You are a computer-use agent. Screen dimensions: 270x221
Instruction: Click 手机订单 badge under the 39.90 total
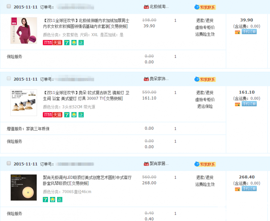(x=249, y=32)
